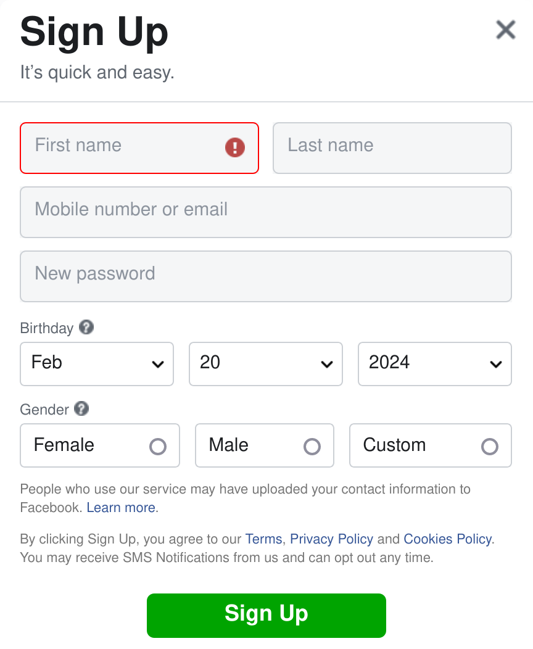Viewport: 533px width, 649px height.
Task: Click the red error icon in First name
Action: point(234,147)
